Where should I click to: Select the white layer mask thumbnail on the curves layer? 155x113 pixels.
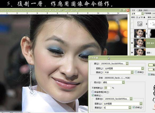[151, 24]
